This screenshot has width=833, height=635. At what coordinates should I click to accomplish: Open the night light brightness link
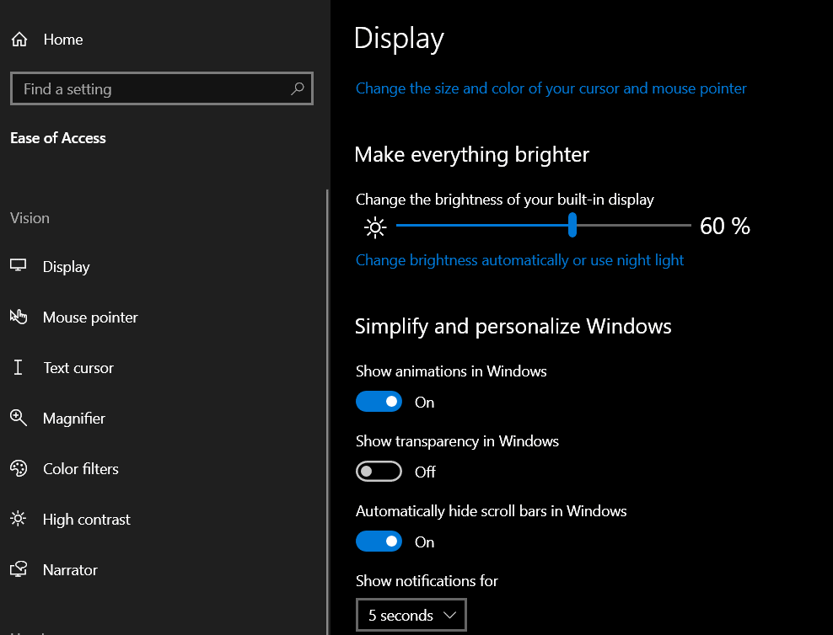tap(519, 260)
